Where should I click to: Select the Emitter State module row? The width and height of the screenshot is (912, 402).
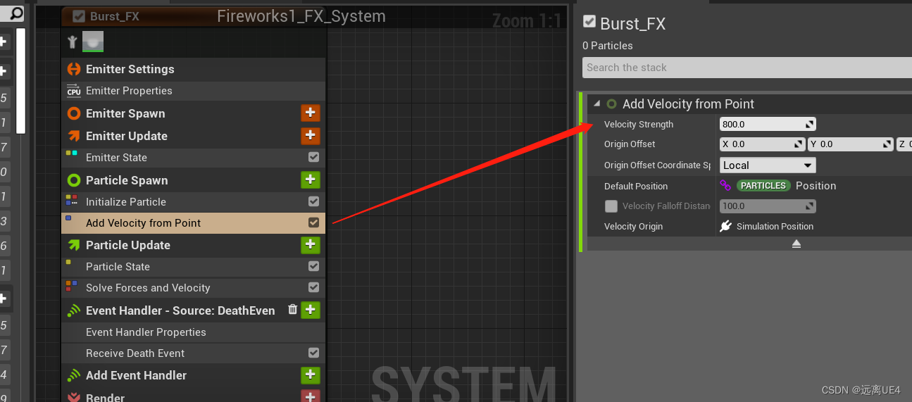click(x=194, y=157)
